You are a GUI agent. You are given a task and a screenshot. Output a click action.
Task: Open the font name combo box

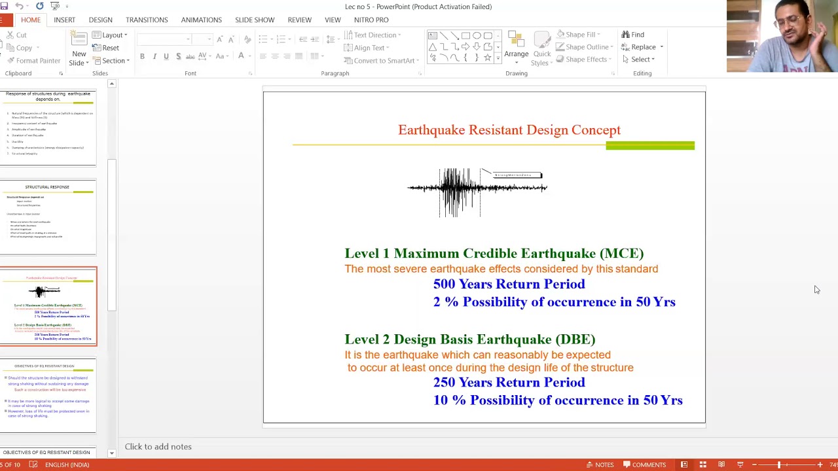tap(164, 39)
